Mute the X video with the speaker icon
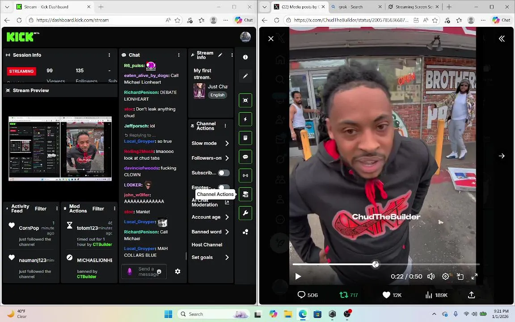Image resolution: width=515 pixels, height=322 pixels. coord(431,277)
